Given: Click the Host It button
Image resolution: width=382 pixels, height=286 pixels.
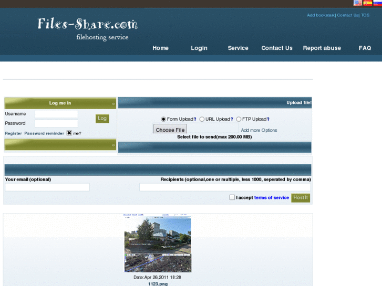Looking at the screenshot, I should click(301, 198).
